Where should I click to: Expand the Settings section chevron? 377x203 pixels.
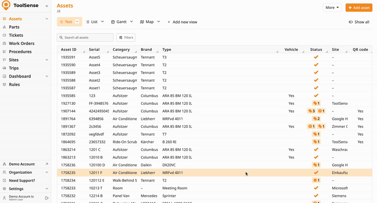47,189
